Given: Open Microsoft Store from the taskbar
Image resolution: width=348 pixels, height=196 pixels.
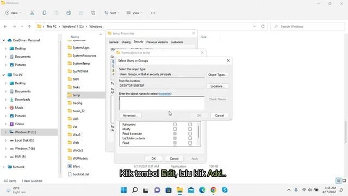Looking at the screenshot, I should (169, 190).
